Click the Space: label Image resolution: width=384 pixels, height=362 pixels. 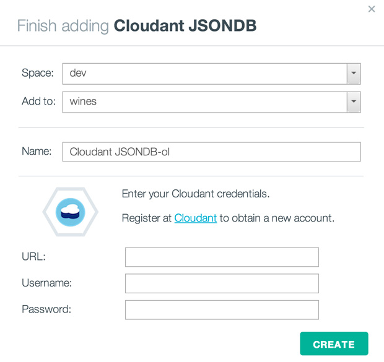37,73
